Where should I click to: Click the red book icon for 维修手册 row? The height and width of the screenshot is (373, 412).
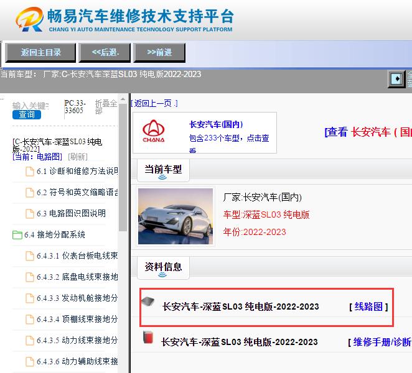[148, 338]
